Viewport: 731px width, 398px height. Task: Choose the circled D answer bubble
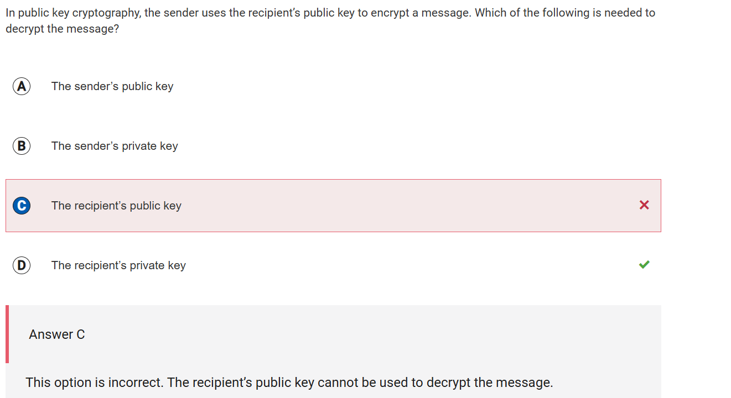tap(22, 265)
